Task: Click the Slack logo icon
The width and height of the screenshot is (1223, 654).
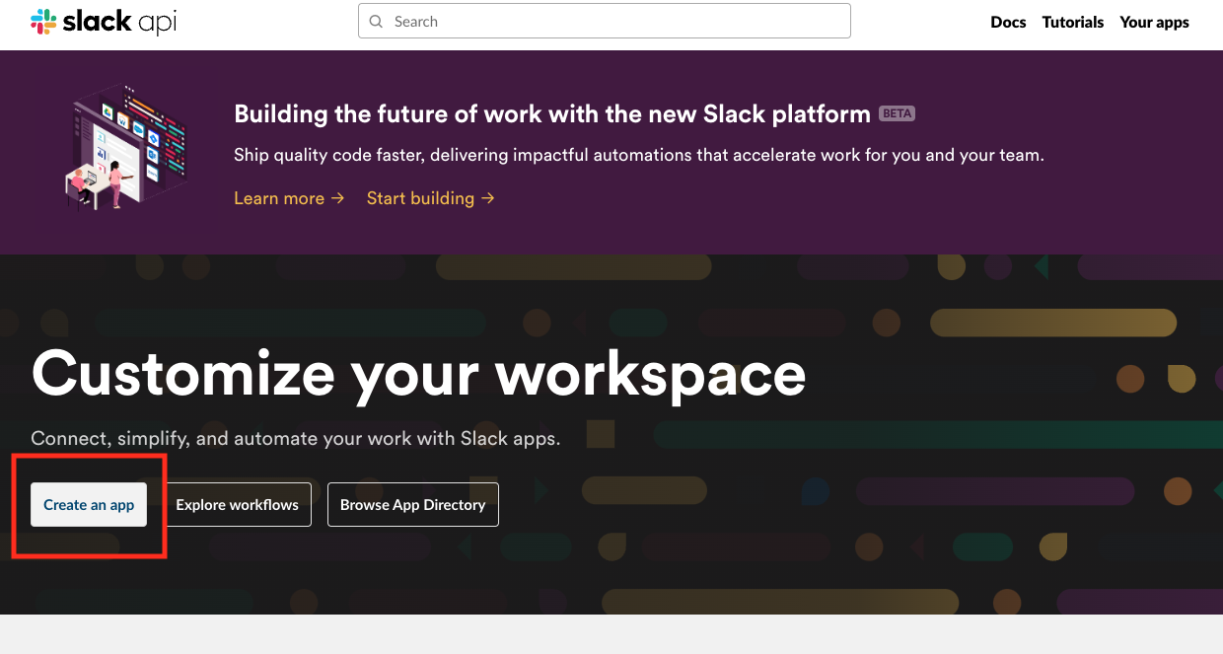Action: (x=41, y=21)
